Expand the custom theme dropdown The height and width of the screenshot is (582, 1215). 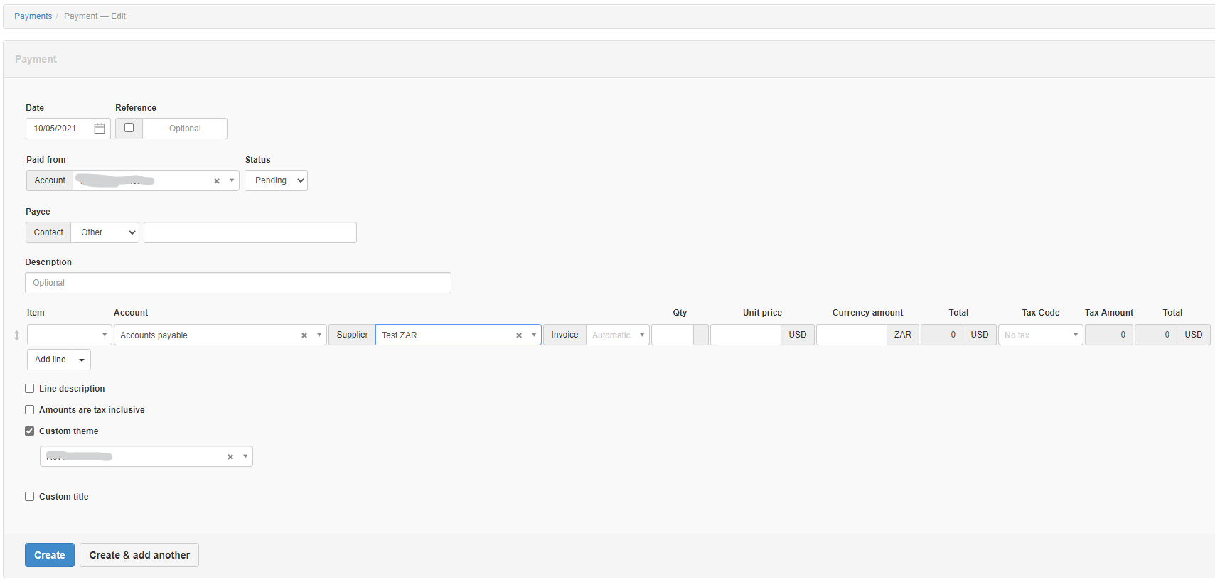tap(245, 456)
